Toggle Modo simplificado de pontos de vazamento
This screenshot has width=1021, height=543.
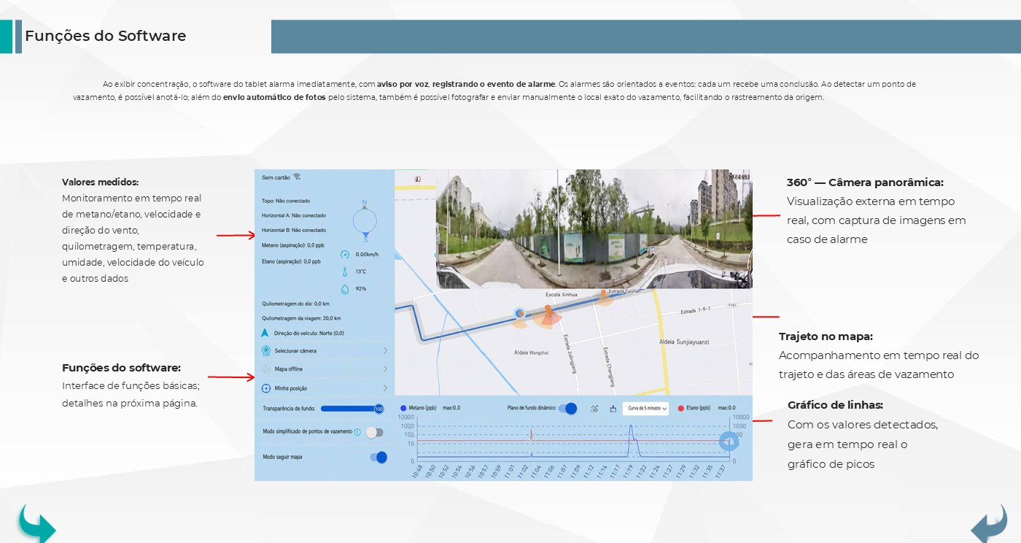point(374,432)
